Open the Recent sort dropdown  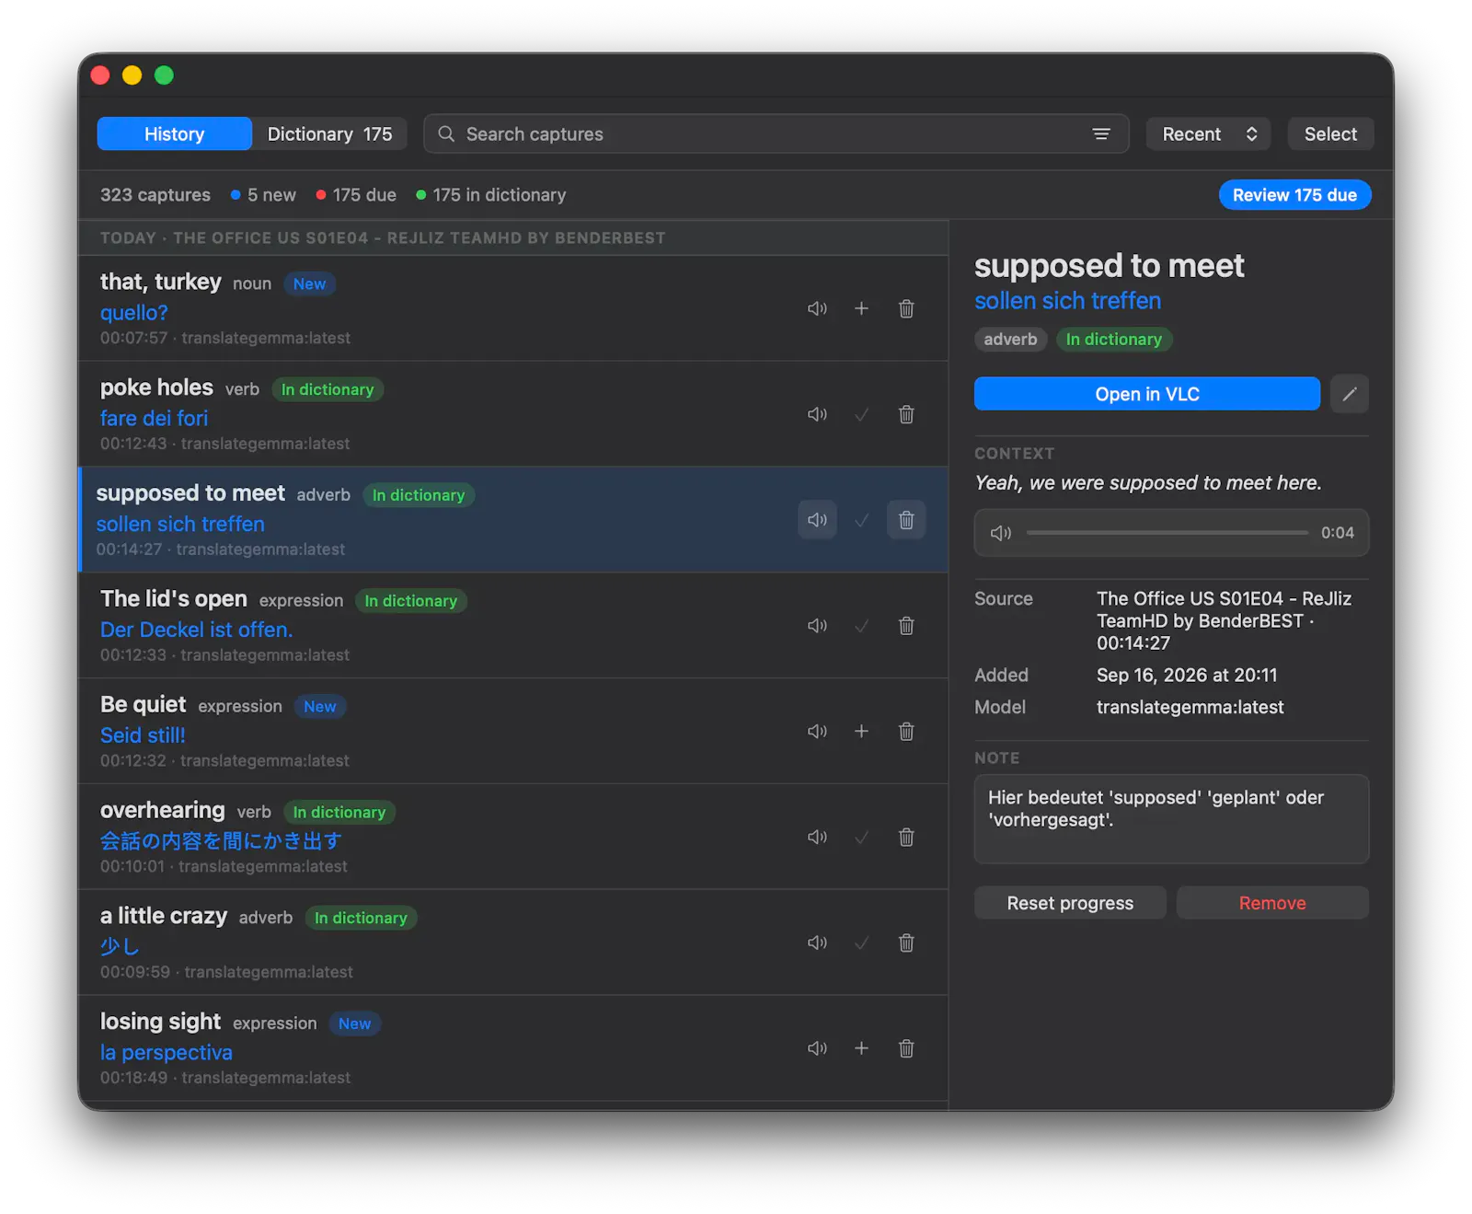click(x=1208, y=134)
